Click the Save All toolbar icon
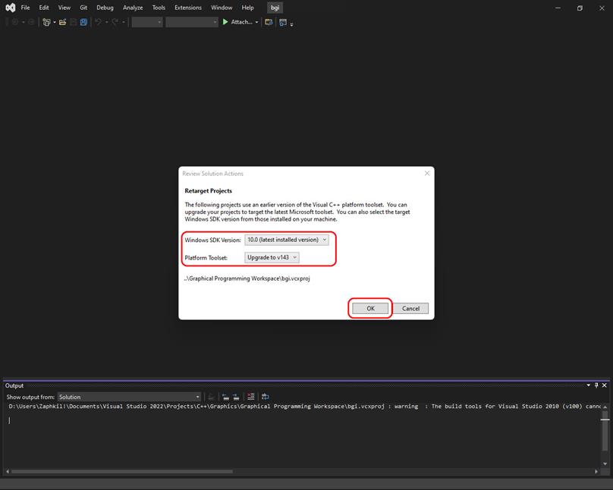The width and height of the screenshot is (613, 490). pyautogui.click(x=83, y=22)
